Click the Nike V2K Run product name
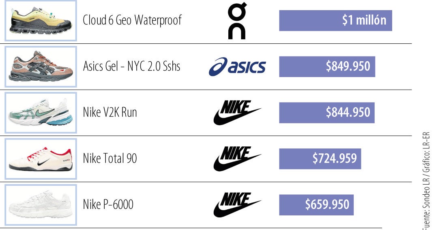Image resolution: width=438 pixels, height=230 pixels. point(110,112)
